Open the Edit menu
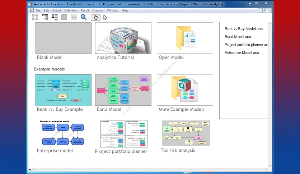This screenshot has height=174, width=300. [46, 10]
